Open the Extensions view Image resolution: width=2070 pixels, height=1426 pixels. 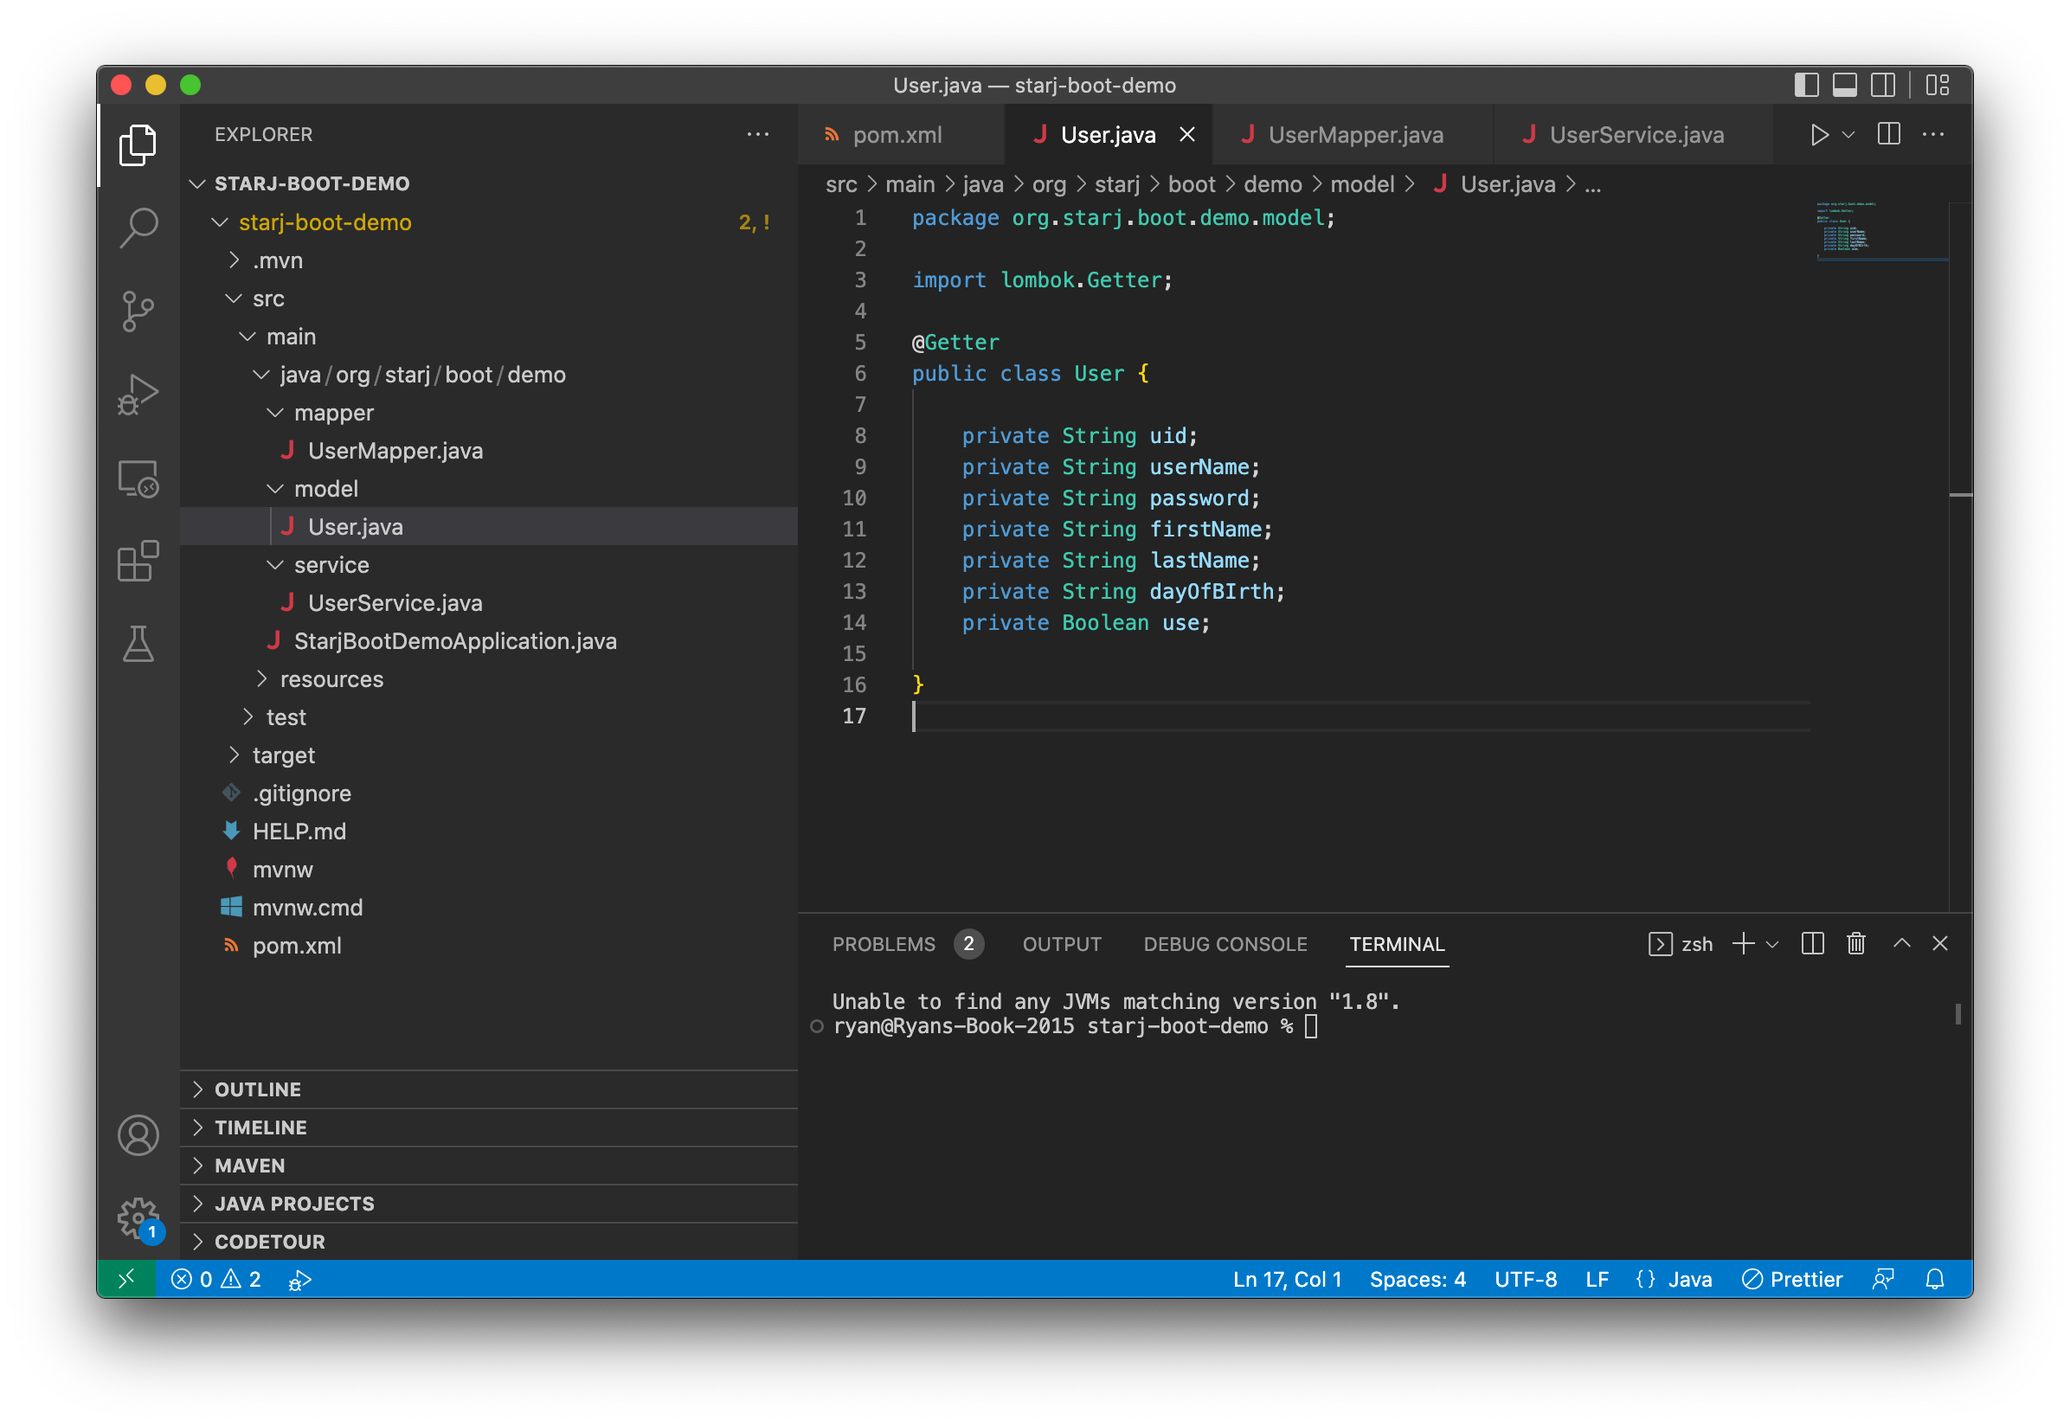[x=138, y=561]
